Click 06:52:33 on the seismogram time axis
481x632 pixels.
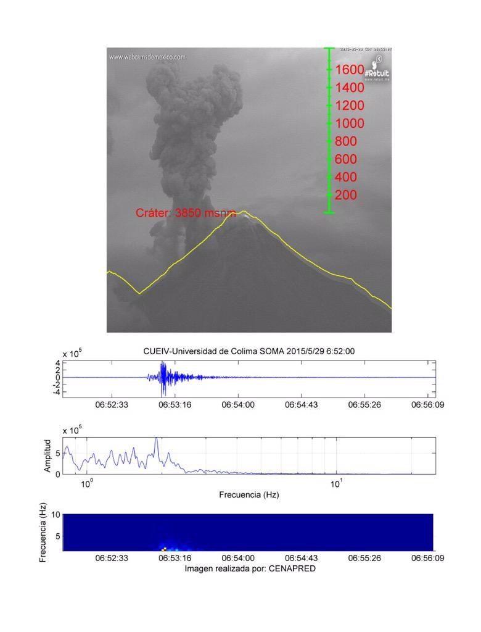pos(112,405)
